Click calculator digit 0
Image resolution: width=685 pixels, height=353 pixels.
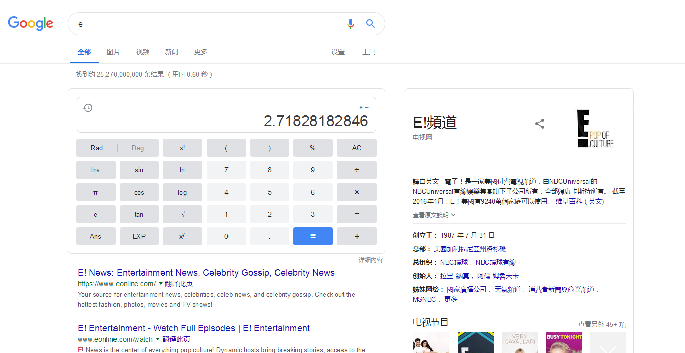(226, 236)
